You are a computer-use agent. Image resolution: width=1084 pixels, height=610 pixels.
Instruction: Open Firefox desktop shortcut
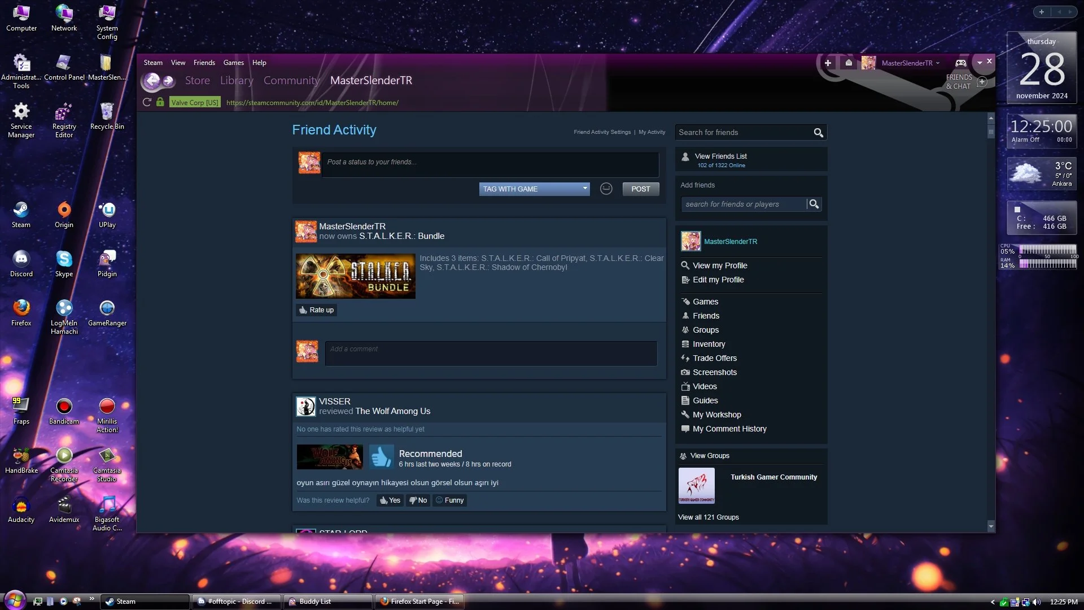pyautogui.click(x=21, y=313)
